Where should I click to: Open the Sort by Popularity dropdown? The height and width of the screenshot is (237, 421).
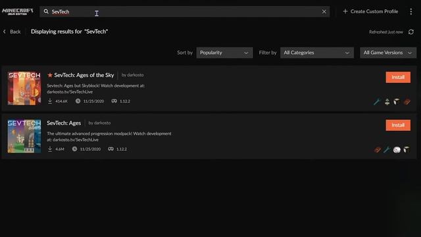[x=224, y=53]
